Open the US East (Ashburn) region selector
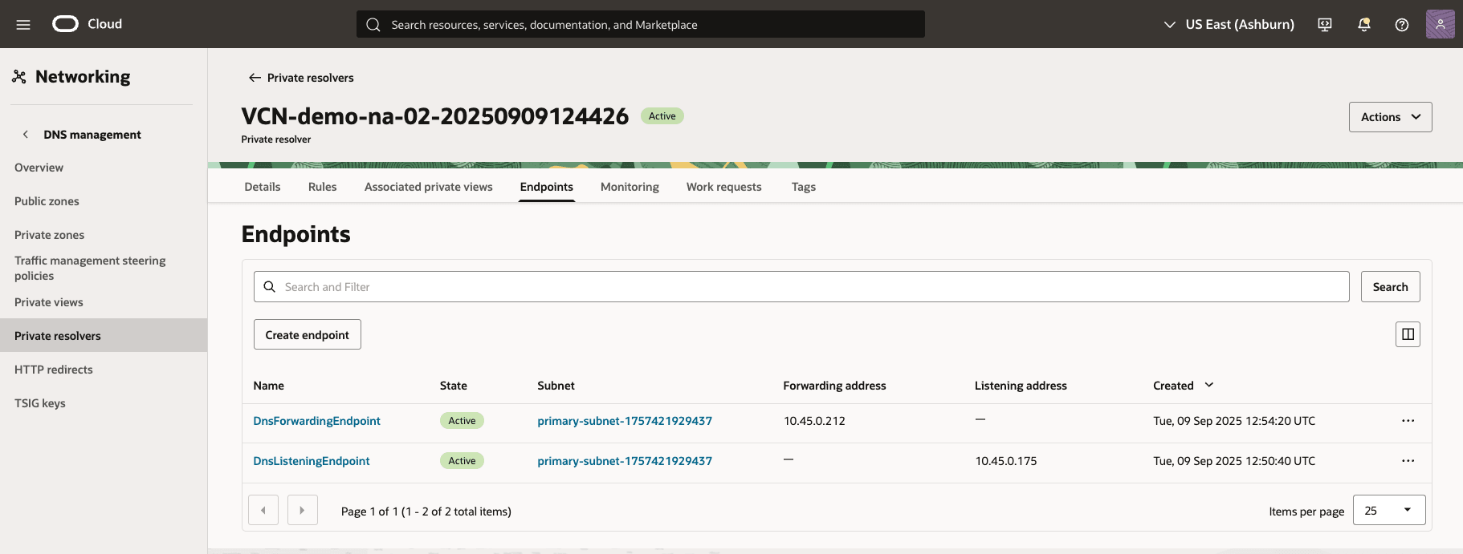 tap(1229, 24)
